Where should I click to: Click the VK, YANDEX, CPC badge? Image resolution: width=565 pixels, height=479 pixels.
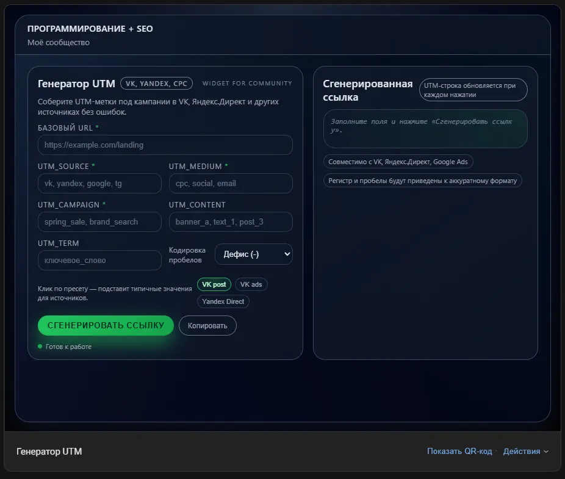point(157,84)
